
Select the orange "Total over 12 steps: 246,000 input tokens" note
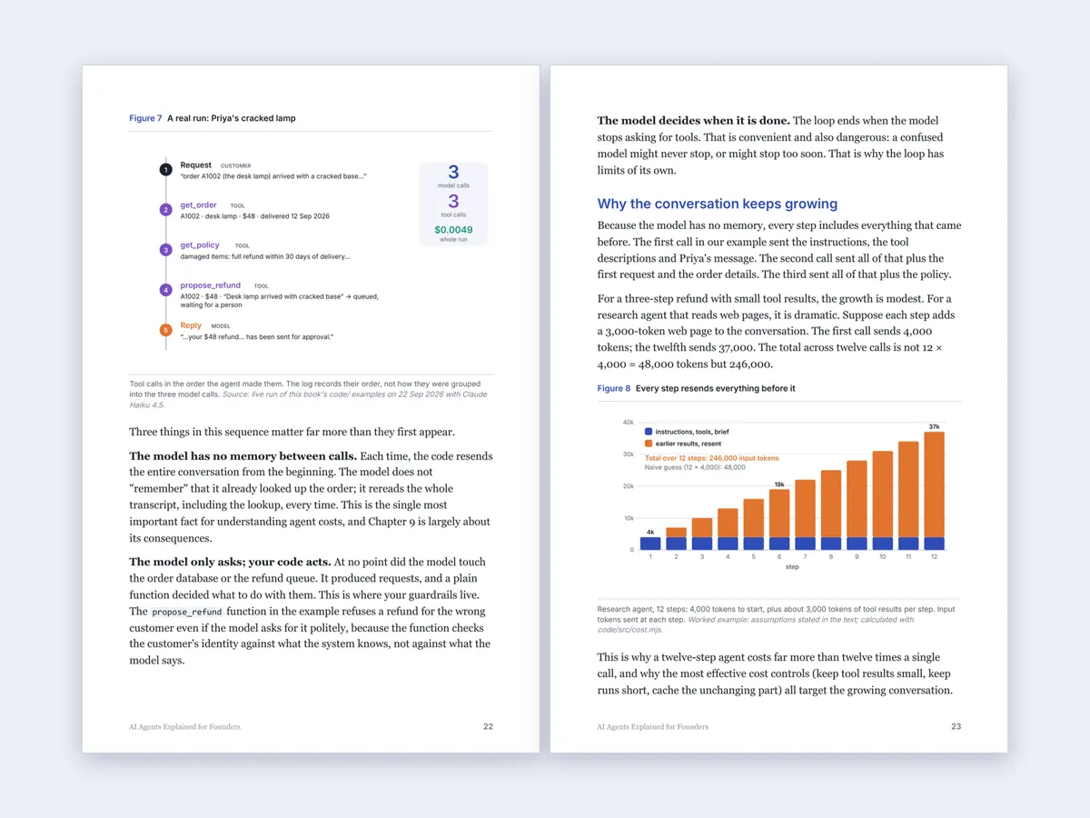(x=711, y=458)
